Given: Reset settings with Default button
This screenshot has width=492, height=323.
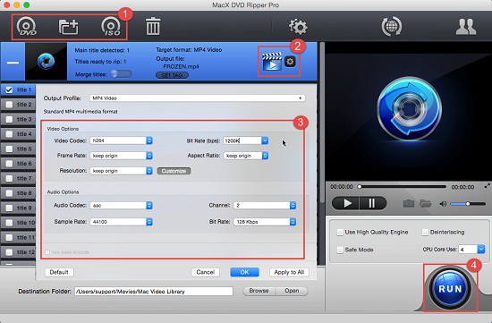Looking at the screenshot, I should tap(59, 272).
